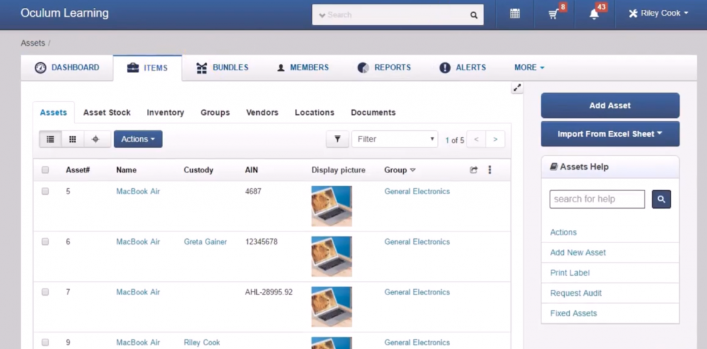Check the box for Greta Gainer's MacBook
The height and width of the screenshot is (349, 707).
point(45,241)
